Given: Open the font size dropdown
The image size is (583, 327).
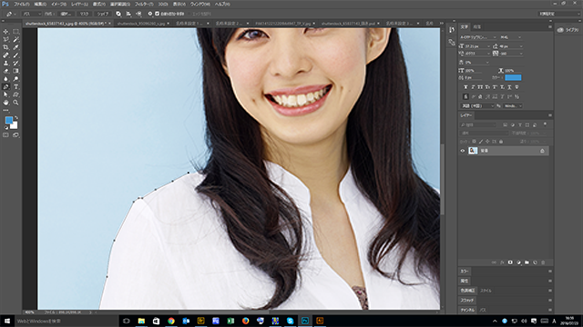Looking at the screenshot, I should (x=477, y=46).
